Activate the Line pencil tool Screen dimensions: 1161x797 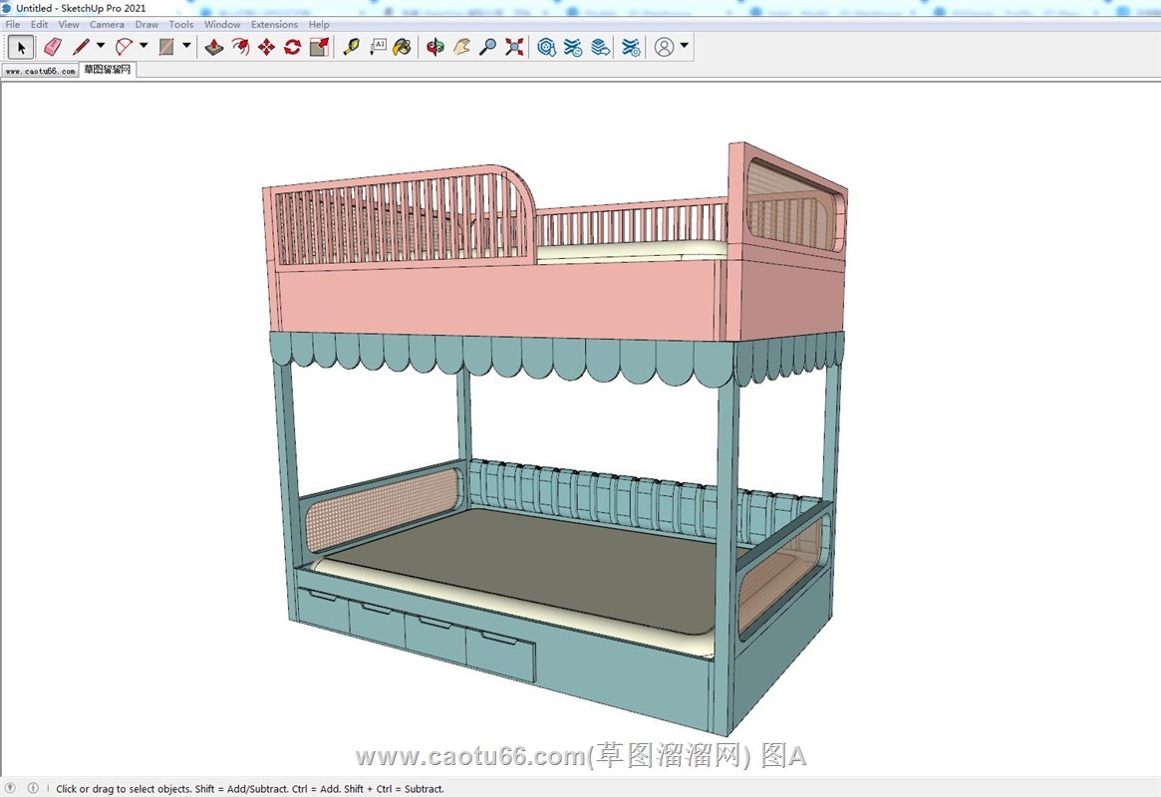(x=81, y=48)
